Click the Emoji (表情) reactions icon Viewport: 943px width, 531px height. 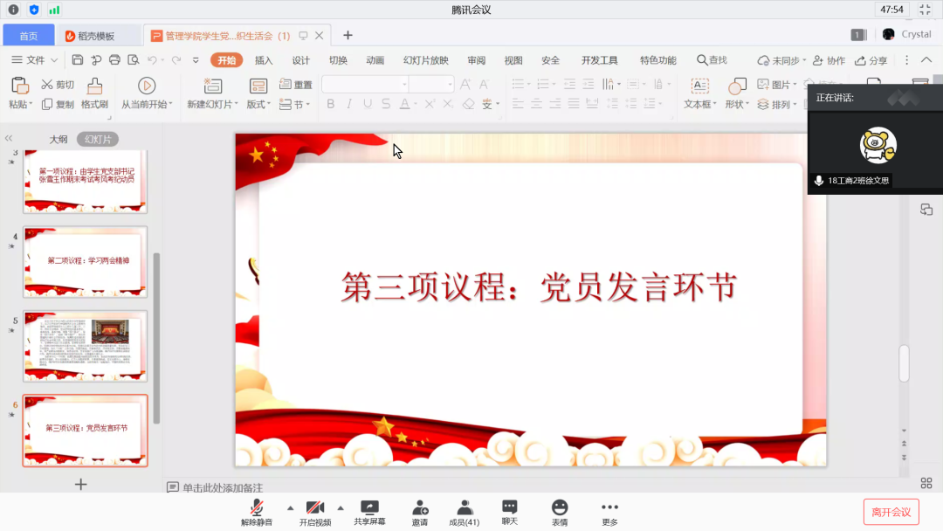pos(560,507)
